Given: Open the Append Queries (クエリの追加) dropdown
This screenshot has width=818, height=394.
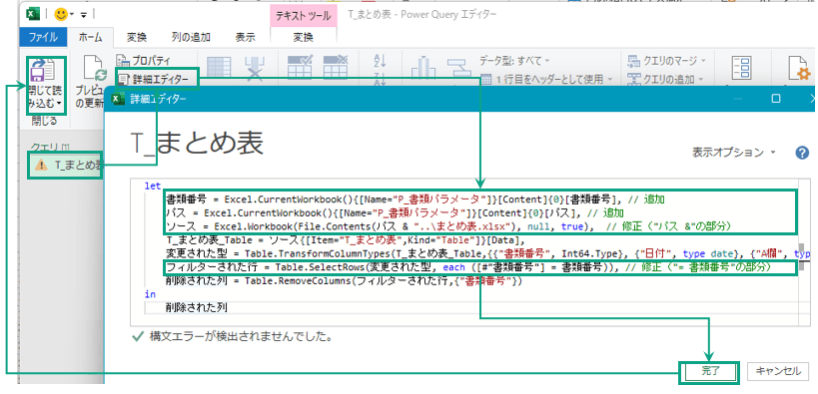Looking at the screenshot, I should [664, 79].
